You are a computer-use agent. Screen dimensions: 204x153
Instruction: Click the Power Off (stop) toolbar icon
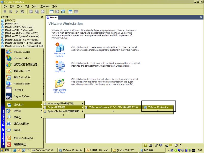point(5,11)
